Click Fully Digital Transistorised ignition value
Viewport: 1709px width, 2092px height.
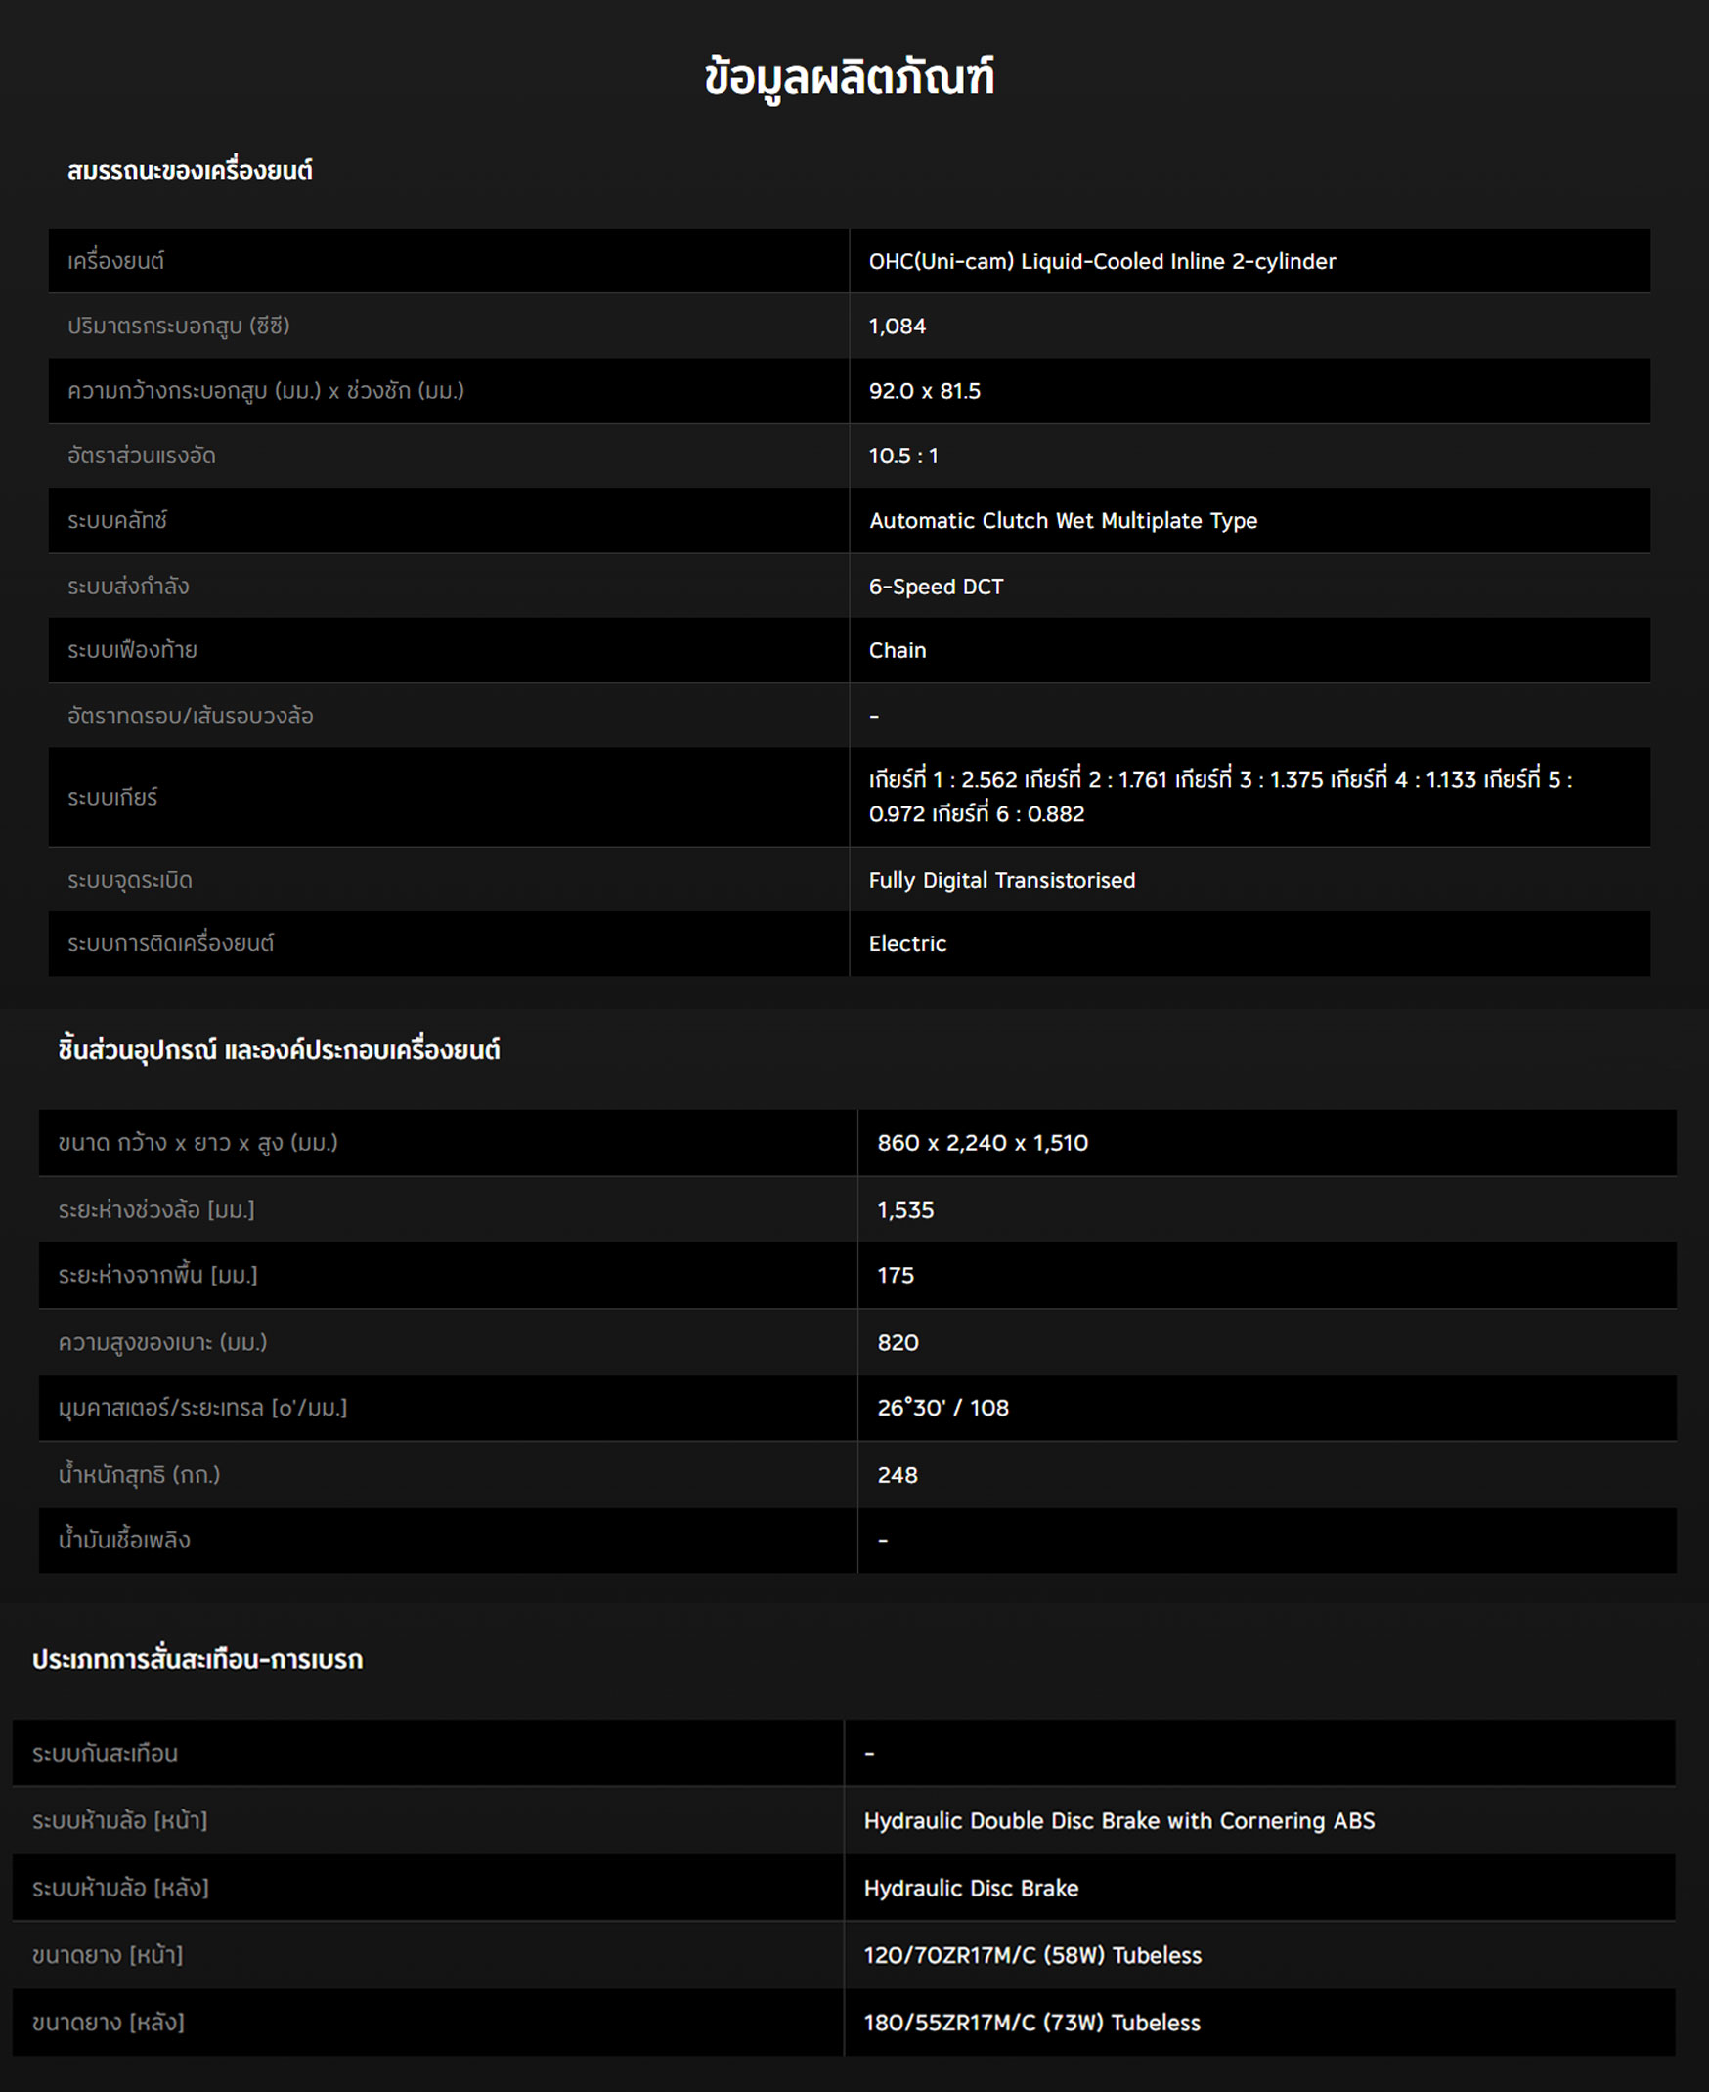point(1001,880)
